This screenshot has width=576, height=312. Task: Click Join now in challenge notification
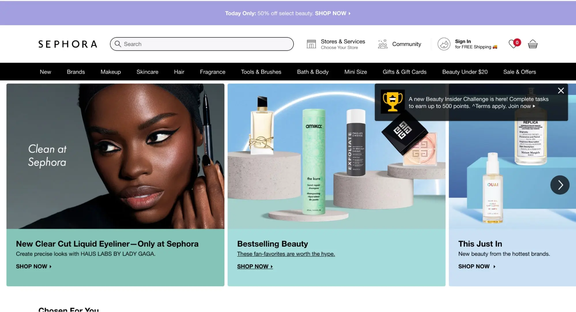521,106
